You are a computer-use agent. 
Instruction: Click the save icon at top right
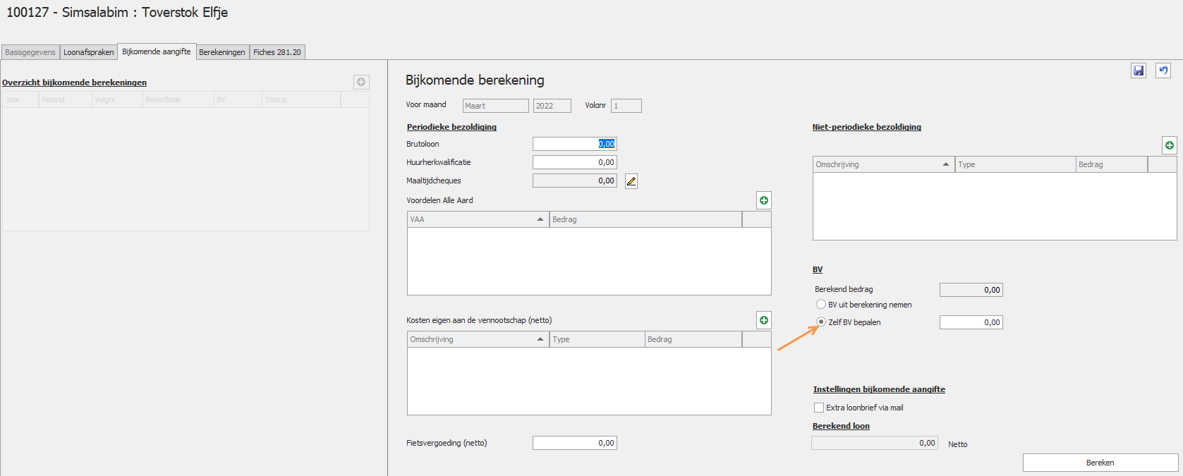click(1138, 71)
